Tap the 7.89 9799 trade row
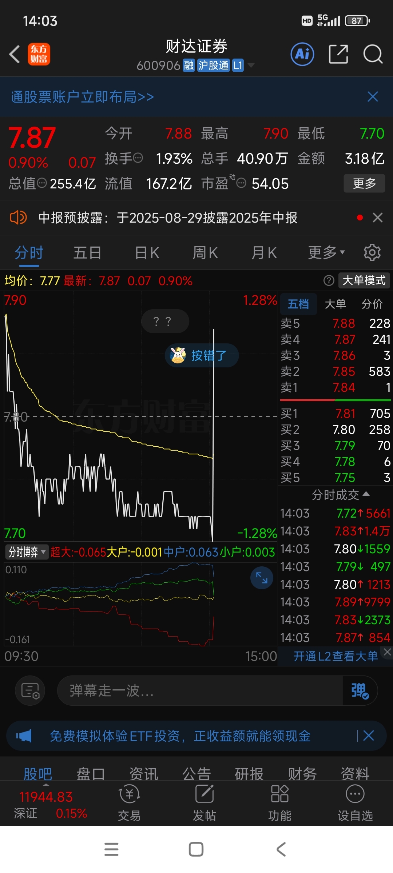Viewport: 393px width, 873px height. [x=335, y=602]
